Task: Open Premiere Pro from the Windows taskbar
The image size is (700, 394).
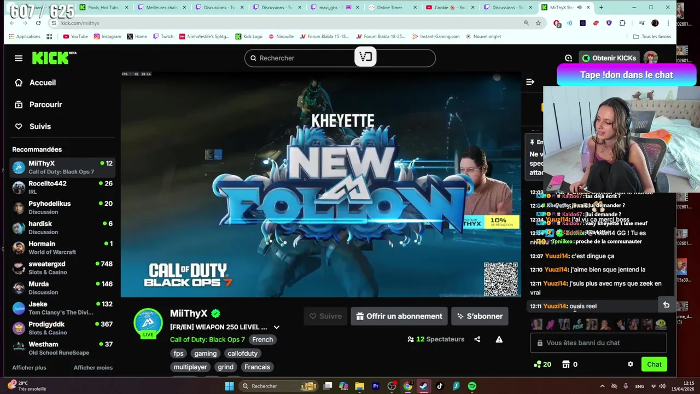Action: pos(376,386)
